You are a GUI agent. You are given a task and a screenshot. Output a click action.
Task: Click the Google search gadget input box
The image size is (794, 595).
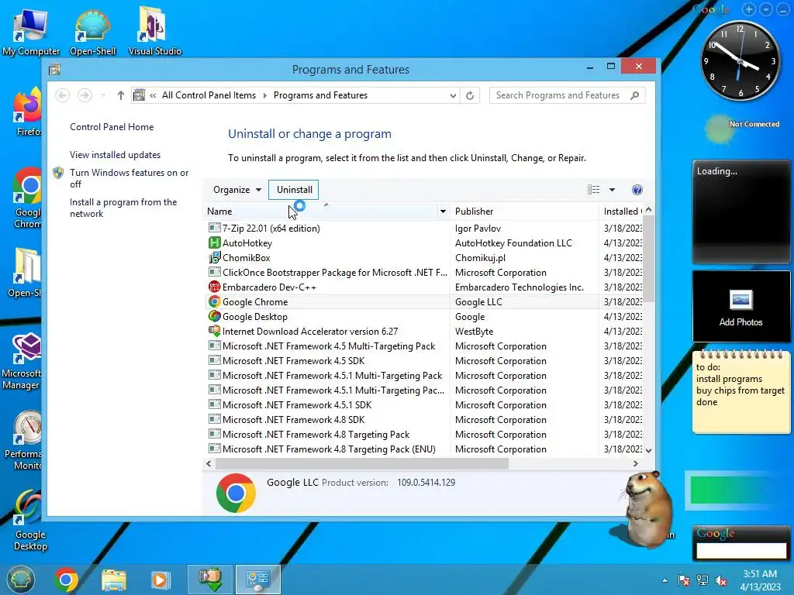tap(740, 550)
